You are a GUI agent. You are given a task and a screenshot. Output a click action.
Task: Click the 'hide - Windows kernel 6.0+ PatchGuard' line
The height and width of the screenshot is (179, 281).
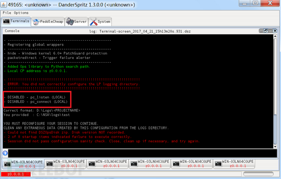[x=55, y=53]
